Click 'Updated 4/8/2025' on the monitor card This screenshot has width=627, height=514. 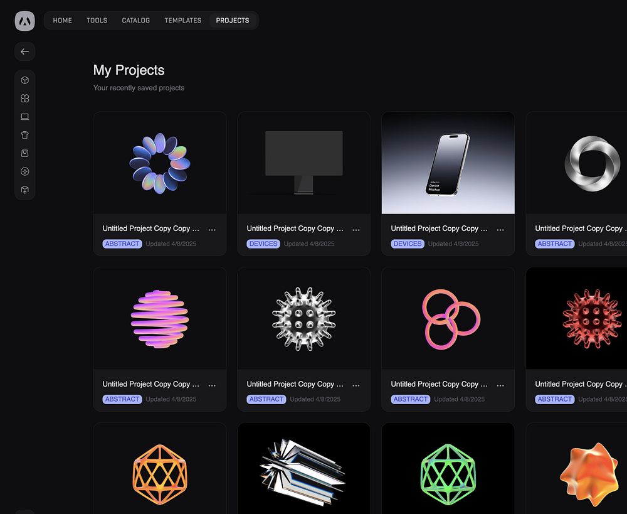pos(309,244)
